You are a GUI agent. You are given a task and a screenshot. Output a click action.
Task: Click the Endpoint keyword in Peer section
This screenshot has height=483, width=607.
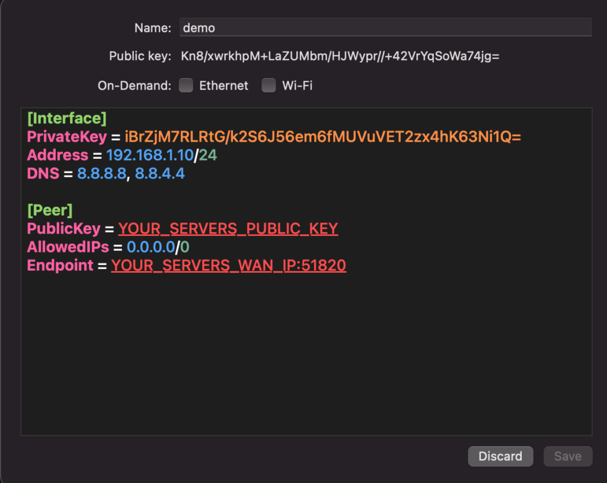(x=60, y=266)
